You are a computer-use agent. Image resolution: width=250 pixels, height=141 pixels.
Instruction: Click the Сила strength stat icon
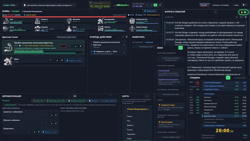point(6,21)
